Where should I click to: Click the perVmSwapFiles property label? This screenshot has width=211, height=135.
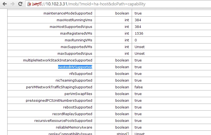click(x=78, y=94)
